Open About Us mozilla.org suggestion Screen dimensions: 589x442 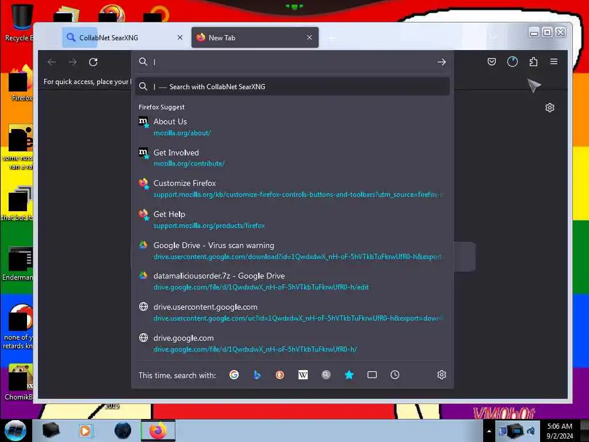292,127
